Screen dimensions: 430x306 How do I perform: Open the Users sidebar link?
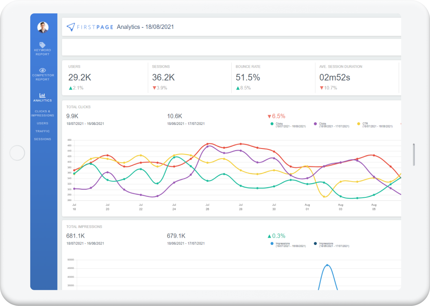coord(42,123)
